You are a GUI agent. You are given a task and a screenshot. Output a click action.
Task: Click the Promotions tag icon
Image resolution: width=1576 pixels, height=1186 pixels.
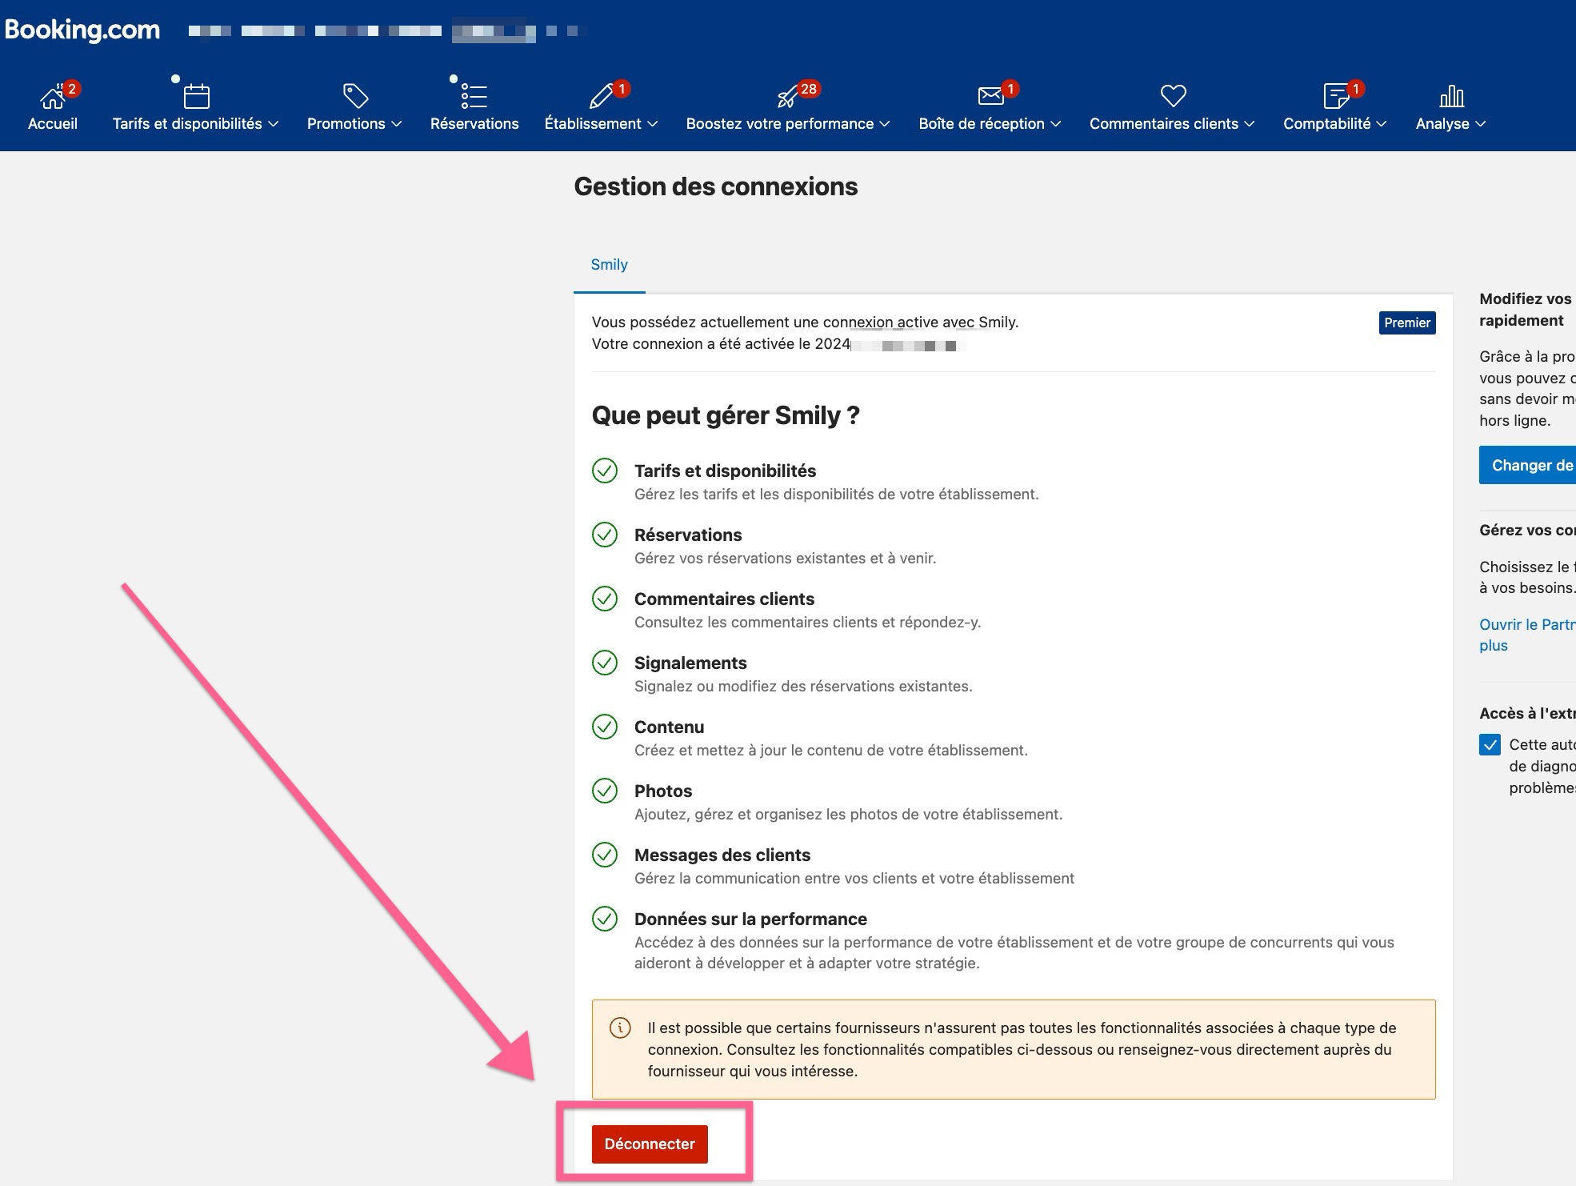tap(354, 96)
